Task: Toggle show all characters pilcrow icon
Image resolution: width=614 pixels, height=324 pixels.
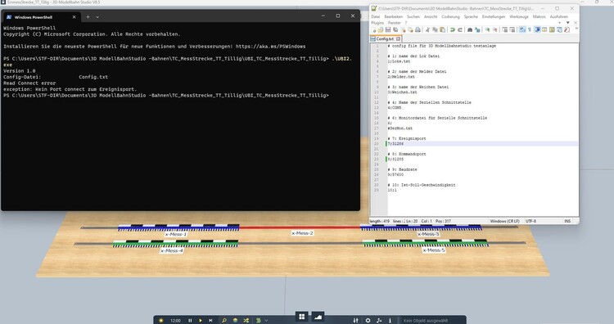Action: tap(530, 29)
